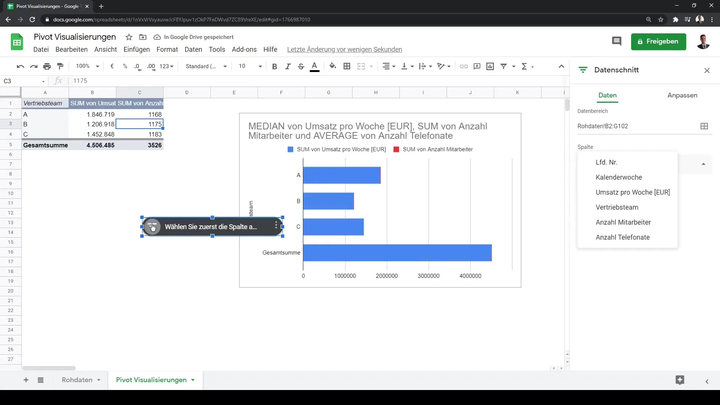Image resolution: width=720 pixels, height=405 pixels.
Task: Open the Format menu
Action: [x=167, y=49]
